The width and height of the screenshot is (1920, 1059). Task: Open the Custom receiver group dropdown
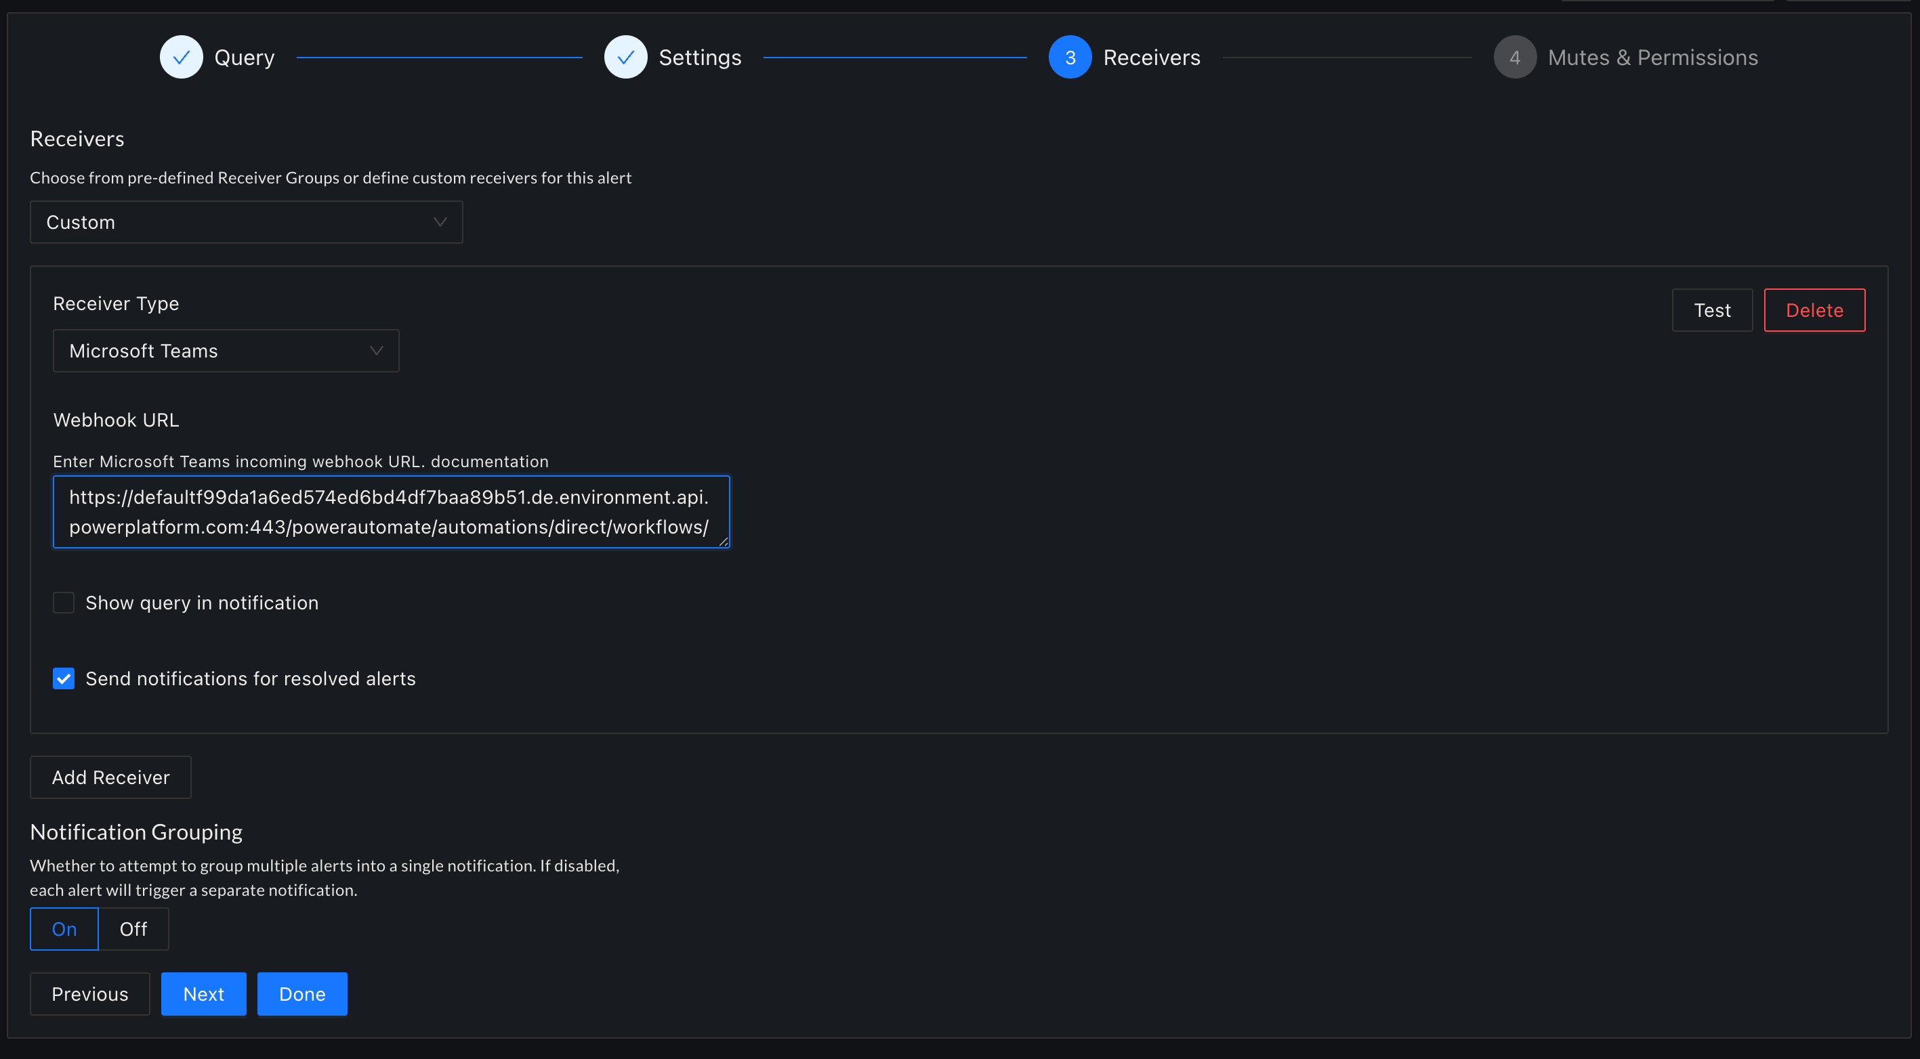pyautogui.click(x=246, y=221)
